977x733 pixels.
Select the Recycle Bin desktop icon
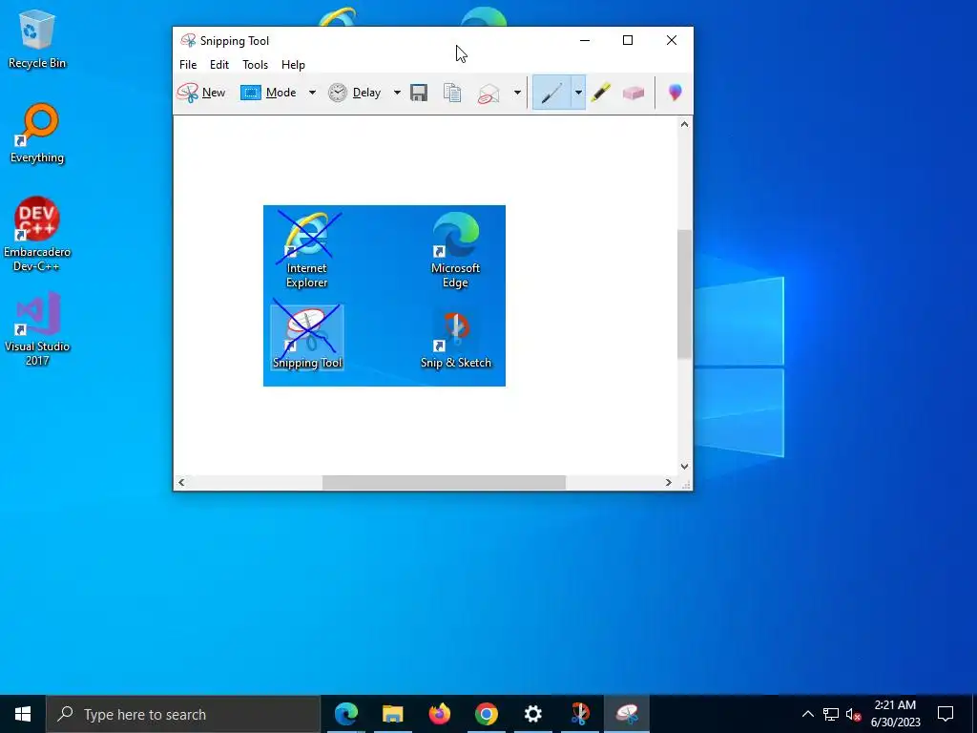tap(37, 39)
